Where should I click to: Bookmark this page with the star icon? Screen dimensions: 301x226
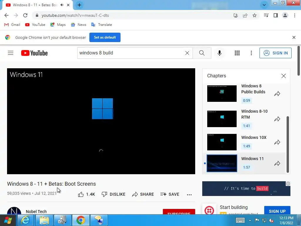click(x=255, y=15)
